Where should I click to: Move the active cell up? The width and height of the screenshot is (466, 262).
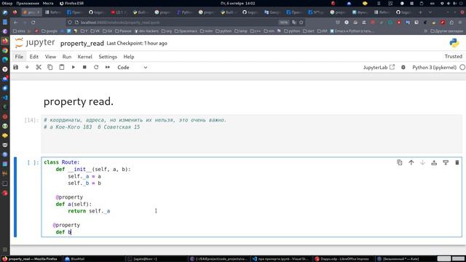tap(411, 162)
